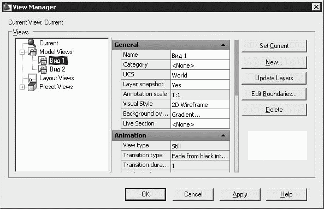This screenshot has height=209, width=324.
Task: Click the Annotation scale value 1:1
Action: [x=200, y=94]
